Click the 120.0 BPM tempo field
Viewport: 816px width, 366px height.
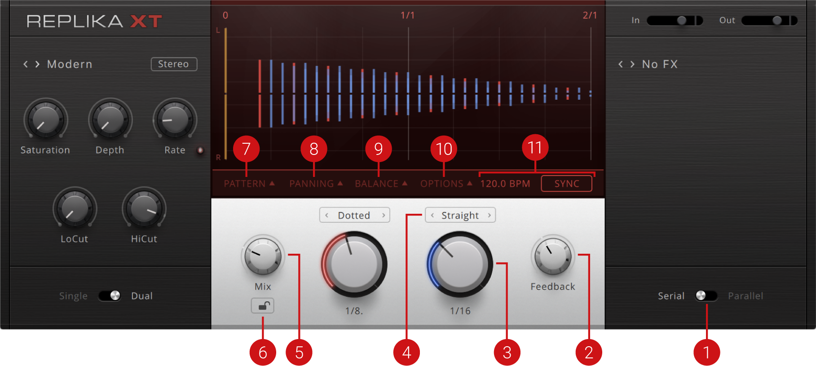click(505, 184)
